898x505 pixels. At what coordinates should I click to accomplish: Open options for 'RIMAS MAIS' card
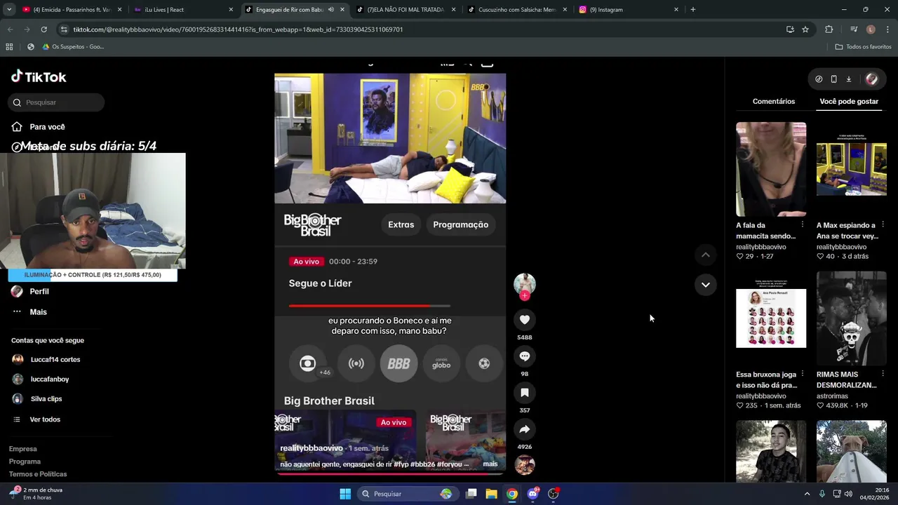pyautogui.click(x=883, y=374)
